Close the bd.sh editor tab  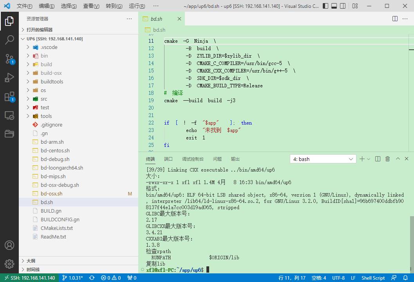click(x=179, y=19)
